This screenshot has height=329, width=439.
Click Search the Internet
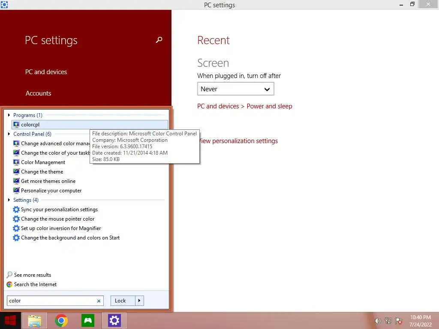[35, 284]
